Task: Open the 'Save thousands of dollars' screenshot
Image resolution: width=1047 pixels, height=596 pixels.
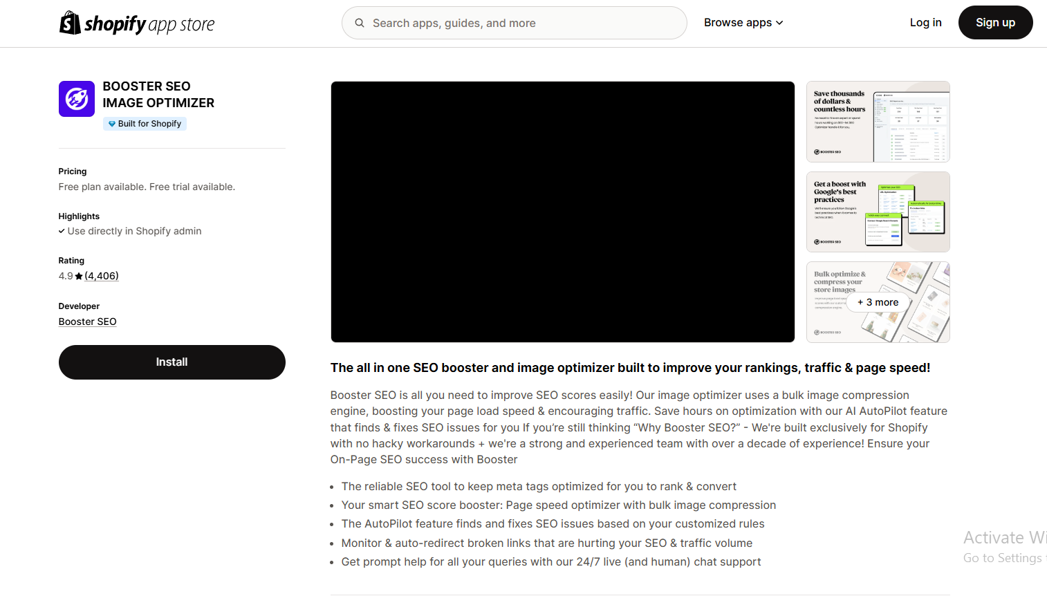Action: 878,122
